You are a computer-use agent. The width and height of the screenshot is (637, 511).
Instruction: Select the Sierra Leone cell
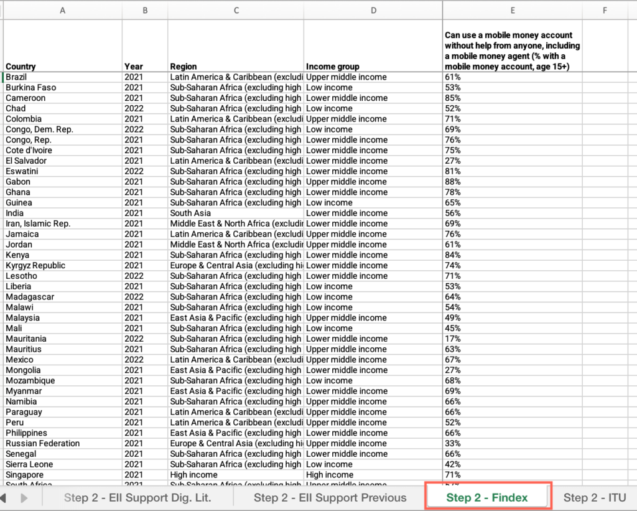[x=63, y=464]
